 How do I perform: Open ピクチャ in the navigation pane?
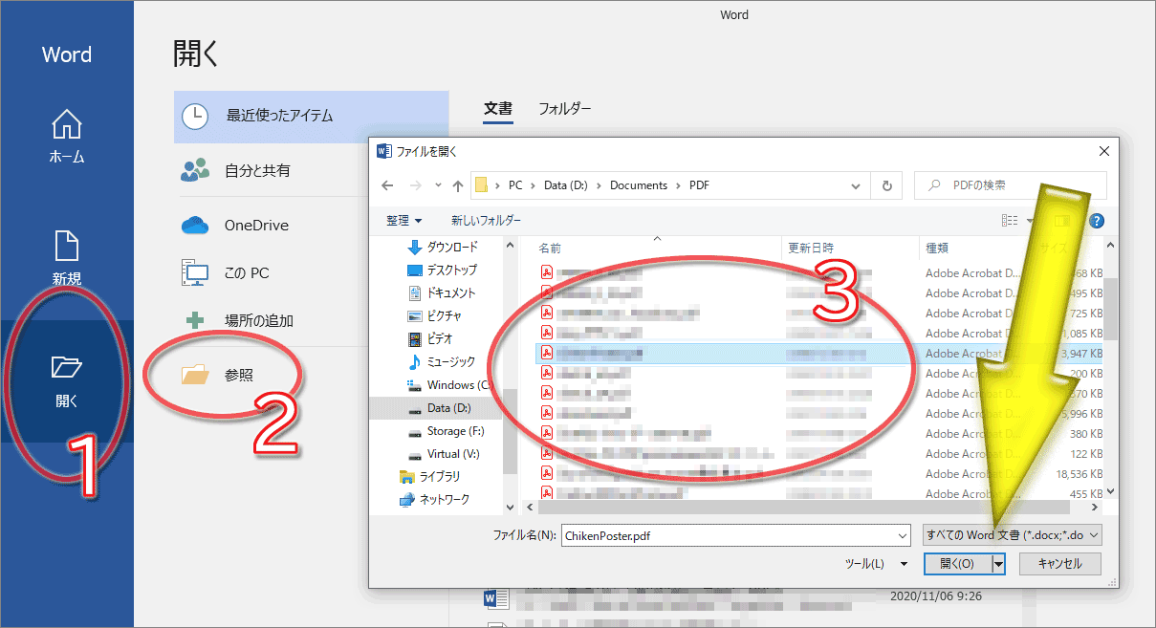[434, 315]
